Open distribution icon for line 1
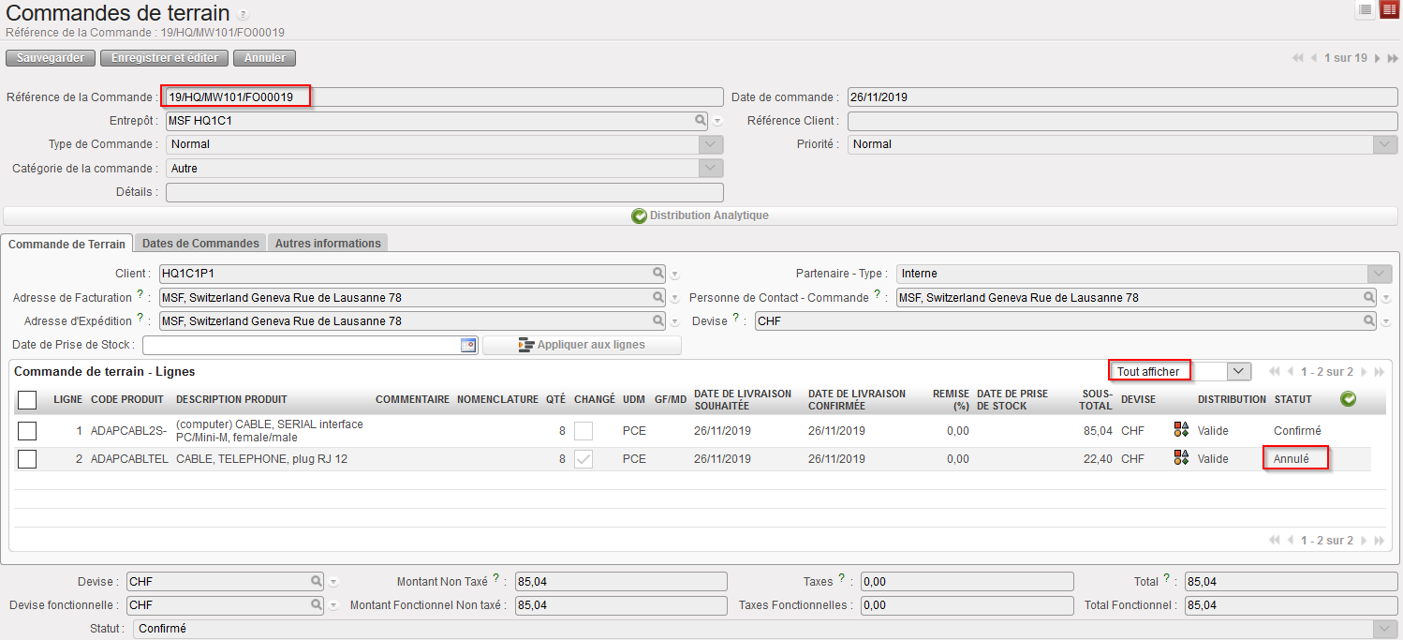Screen dimensions: 1403x640 (1181, 430)
